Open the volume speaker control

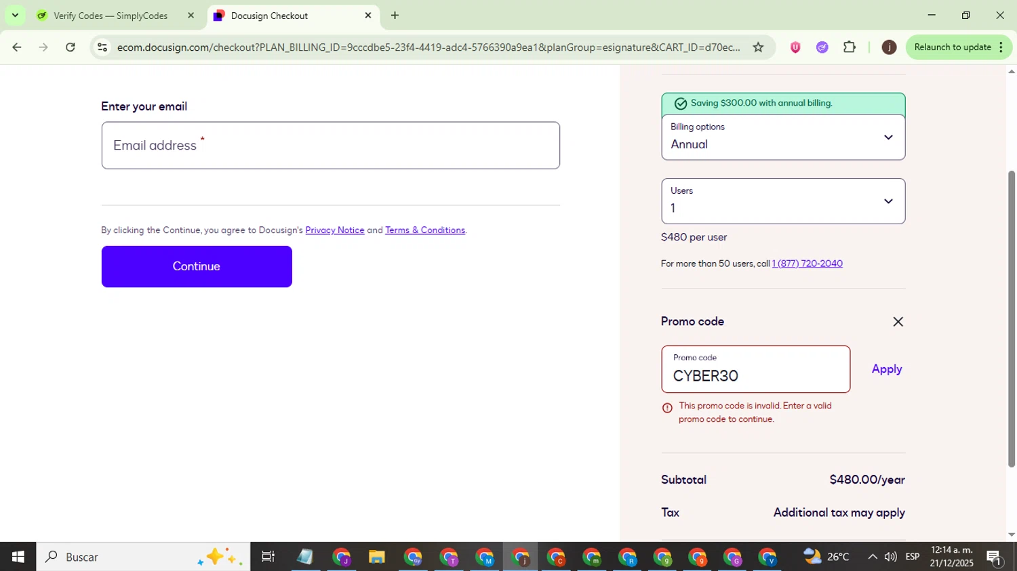(891, 557)
